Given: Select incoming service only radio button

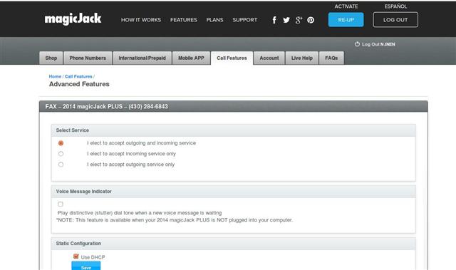Looking at the screenshot, I should coord(61,154).
